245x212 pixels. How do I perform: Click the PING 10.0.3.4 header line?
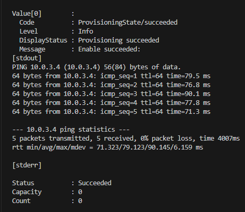coord(96,67)
